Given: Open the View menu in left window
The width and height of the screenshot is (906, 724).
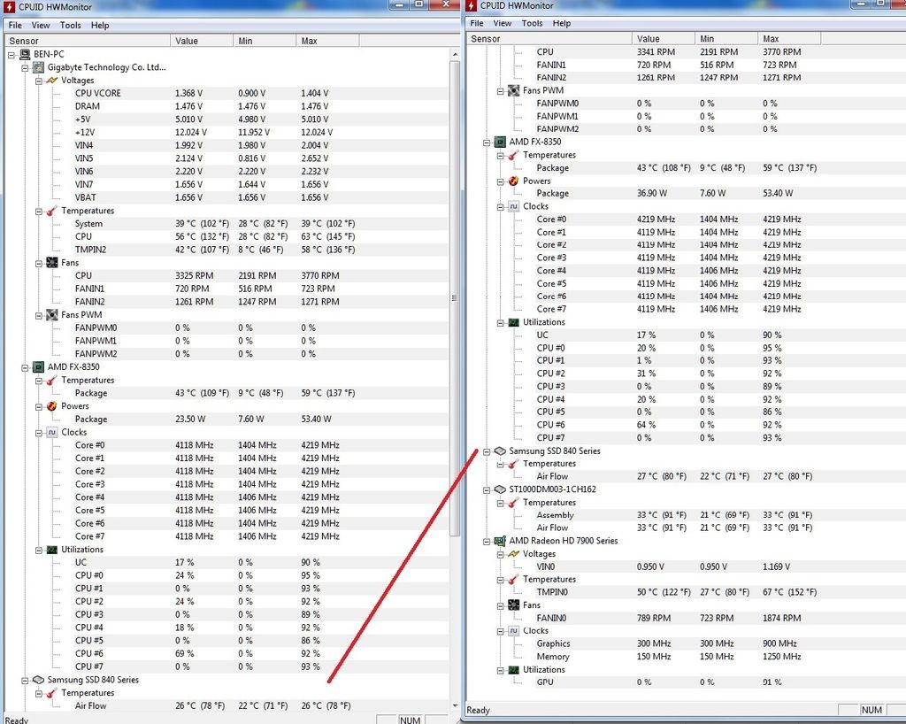Looking at the screenshot, I should click(x=41, y=26).
